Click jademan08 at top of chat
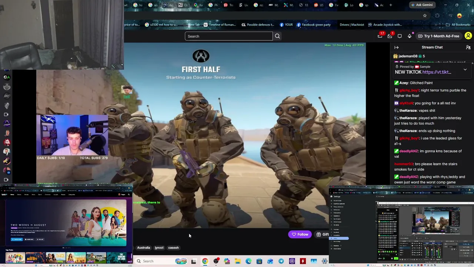The image size is (474, 267). (x=408, y=56)
